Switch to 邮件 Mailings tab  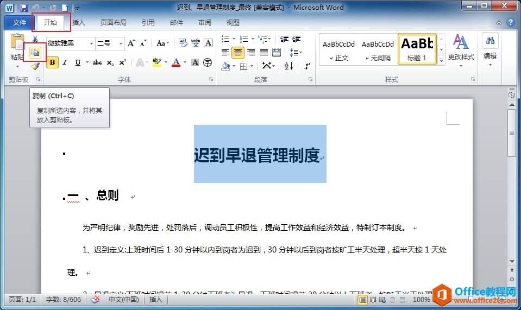(x=177, y=23)
